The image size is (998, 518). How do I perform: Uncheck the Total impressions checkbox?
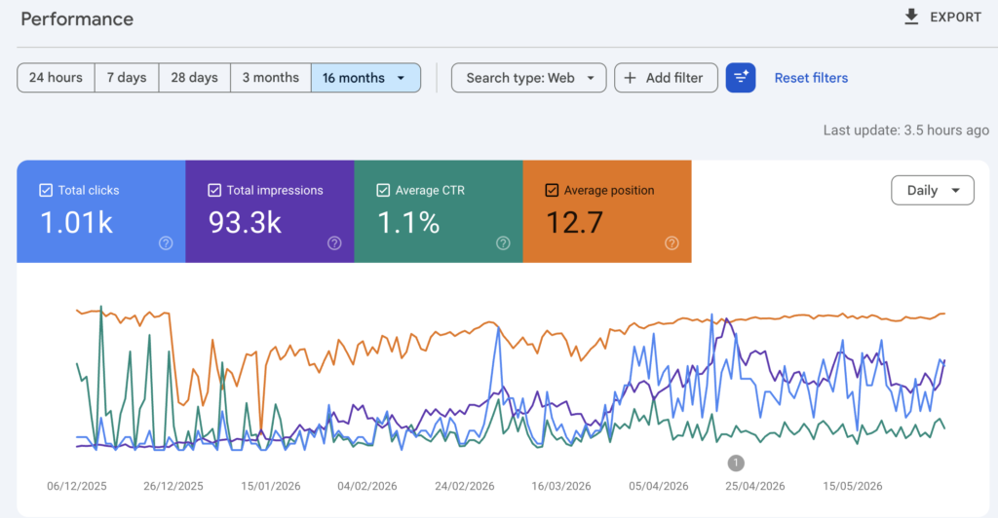pyautogui.click(x=214, y=190)
